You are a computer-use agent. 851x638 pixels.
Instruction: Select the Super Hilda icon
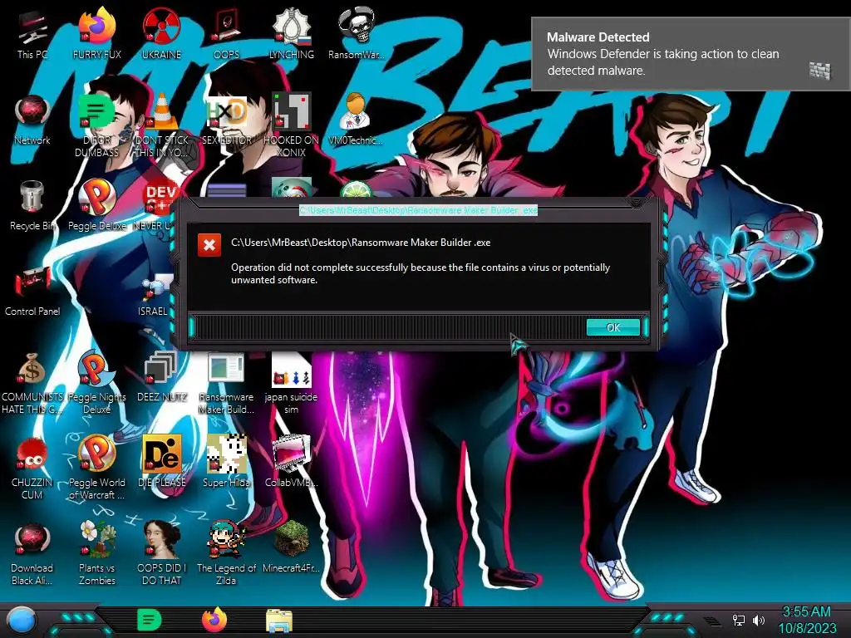coord(226,462)
